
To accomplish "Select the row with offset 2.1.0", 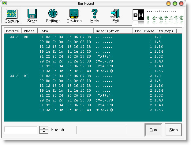I will click(x=93, y=76).
